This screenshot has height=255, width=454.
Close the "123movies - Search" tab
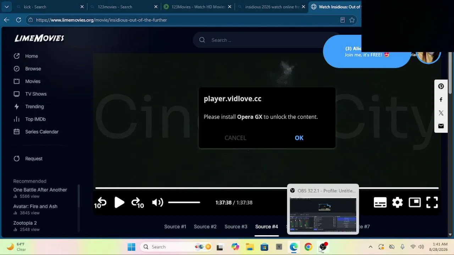coord(156,7)
